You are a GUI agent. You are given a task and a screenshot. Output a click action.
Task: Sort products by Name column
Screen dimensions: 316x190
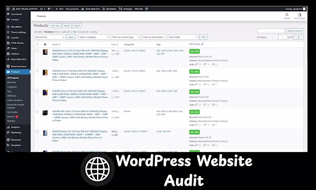click(x=56, y=44)
